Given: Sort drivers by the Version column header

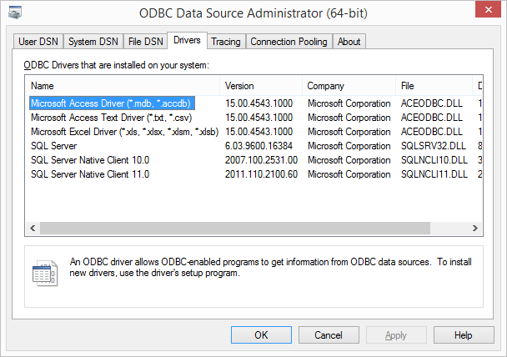Looking at the screenshot, I should click(261, 86).
